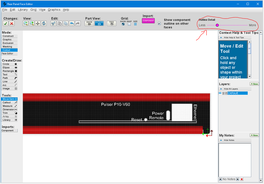Image resolution: width=264 pixels, height=184 pixels.
Task: Click the magenta COMPONENT import icon
Action: tap(148, 21)
